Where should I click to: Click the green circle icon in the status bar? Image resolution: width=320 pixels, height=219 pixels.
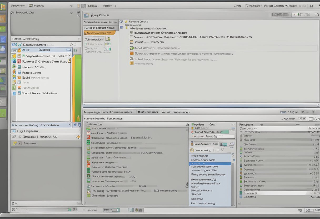pos(70,210)
